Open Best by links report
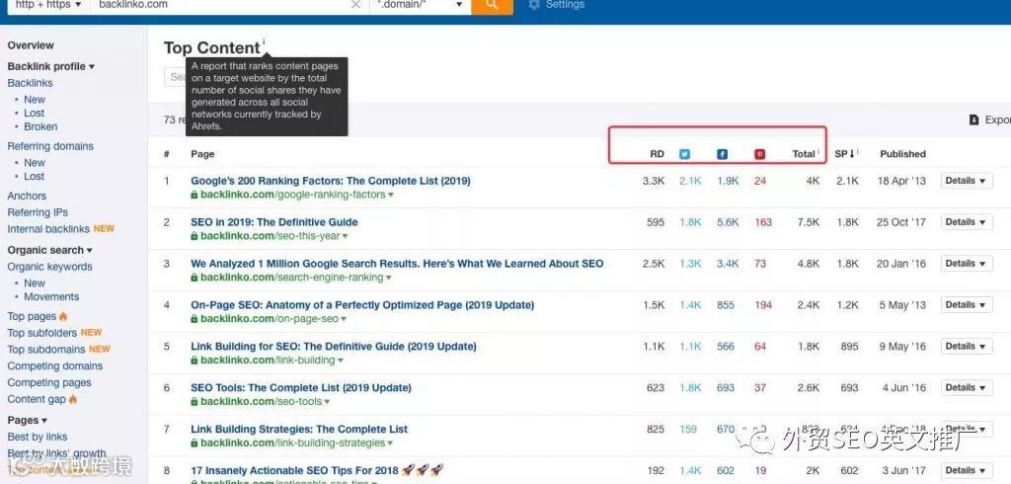Image resolution: width=1011 pixels, height=484 pixels. [x=38, y=437]
